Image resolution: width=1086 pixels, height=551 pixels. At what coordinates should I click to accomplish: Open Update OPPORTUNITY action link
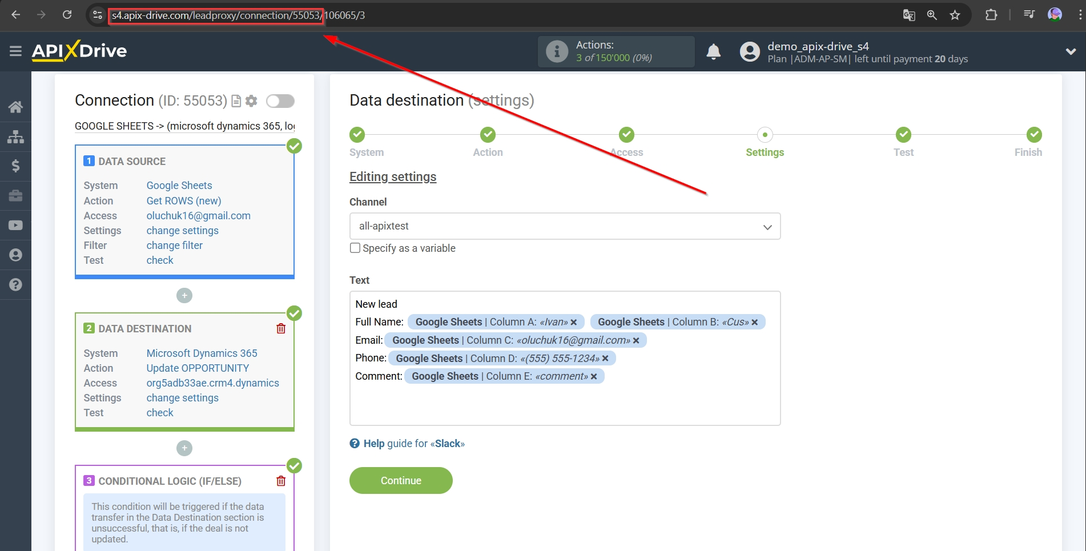click(198, 368)
